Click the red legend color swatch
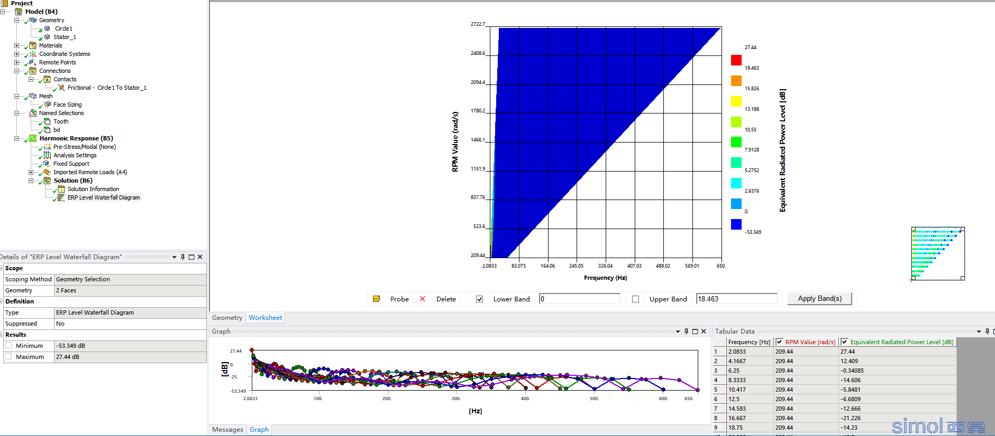Screen dimensions: 995x436 [736, 60]
